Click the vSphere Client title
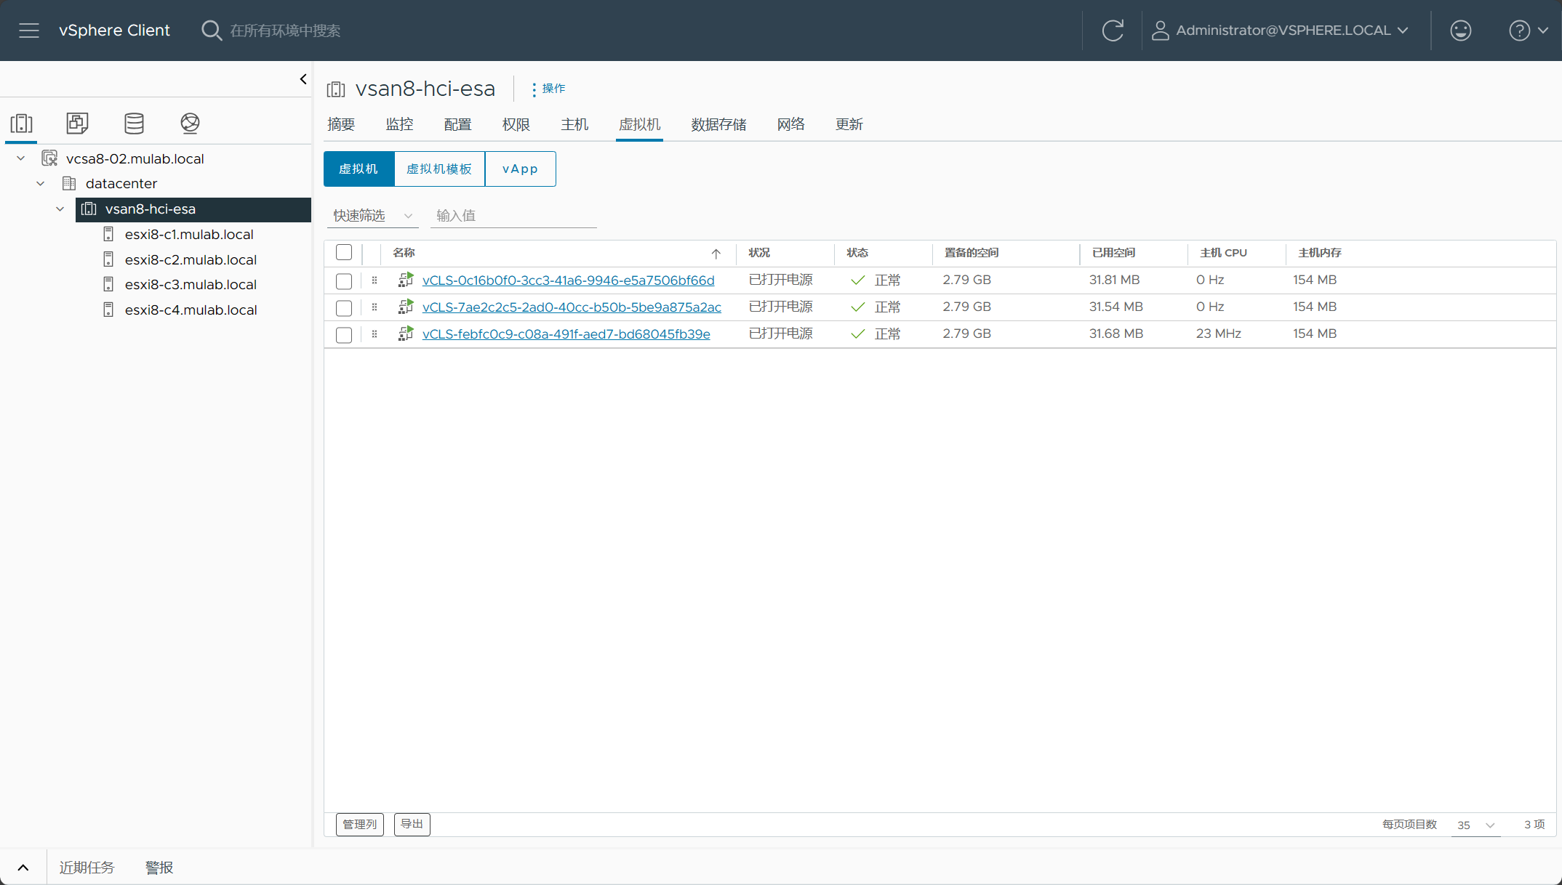1562x885 pixels. pos(114,31)
